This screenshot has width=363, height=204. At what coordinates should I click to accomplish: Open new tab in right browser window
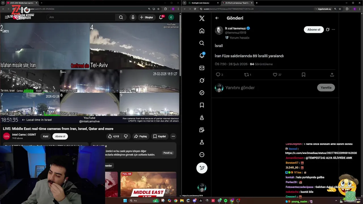(257, 3)
